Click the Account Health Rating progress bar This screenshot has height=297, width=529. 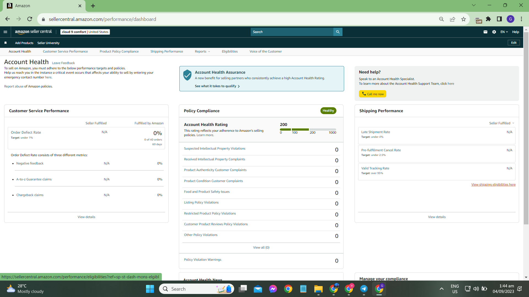(x=308, y=130)
